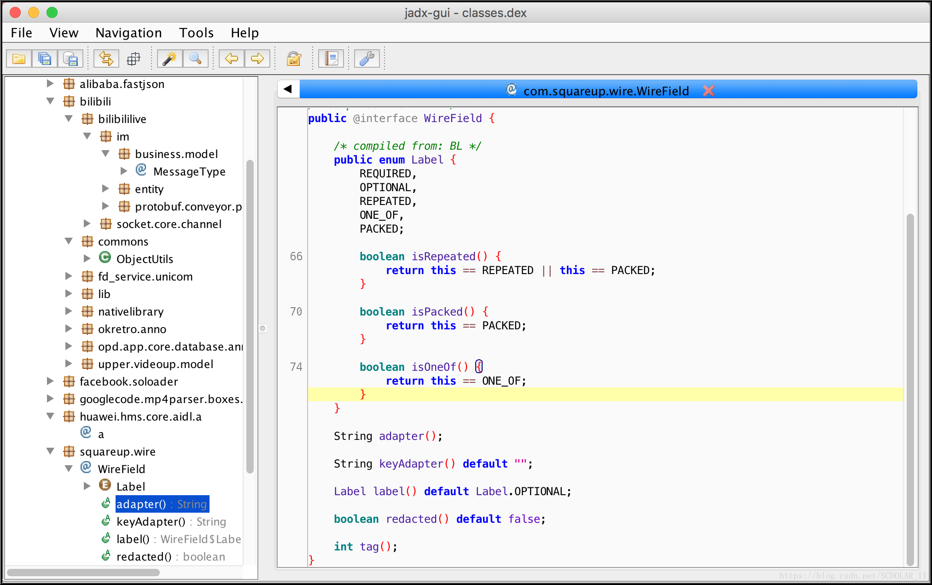Click the Label enum icon in tree
Viewport: 932px width, 585px height.
(105, 486)
